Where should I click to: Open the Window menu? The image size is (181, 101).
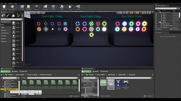10,4
